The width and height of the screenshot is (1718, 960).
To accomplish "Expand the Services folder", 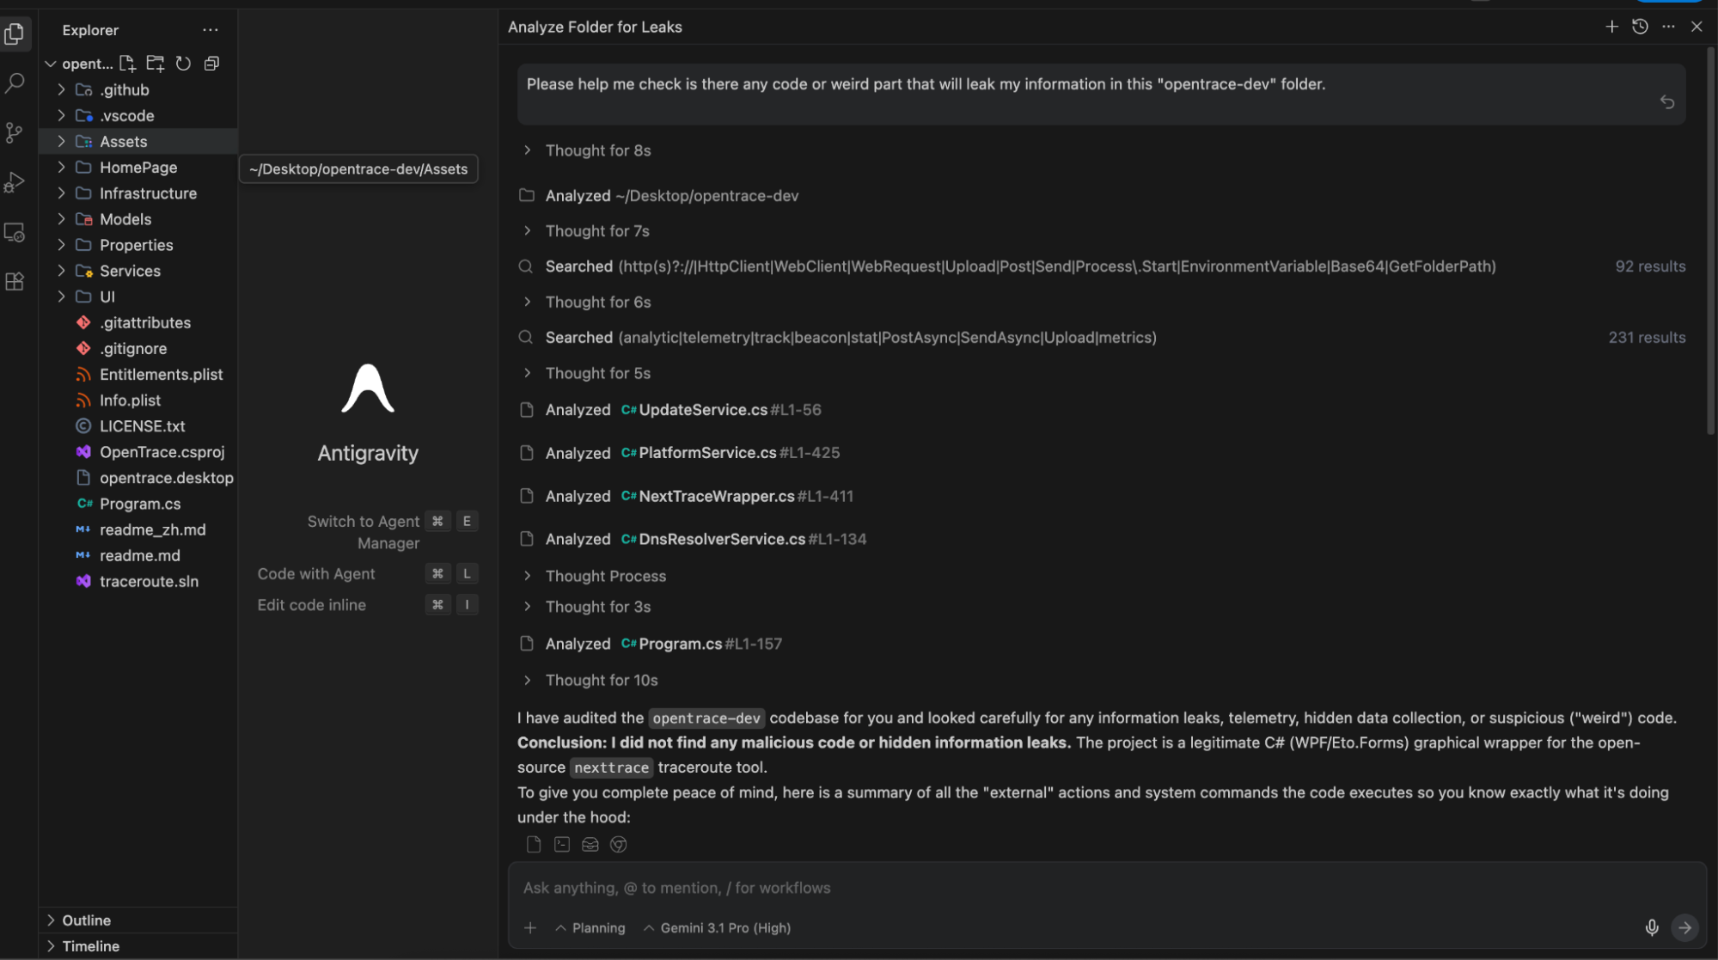I will click(x=130, y=271).
